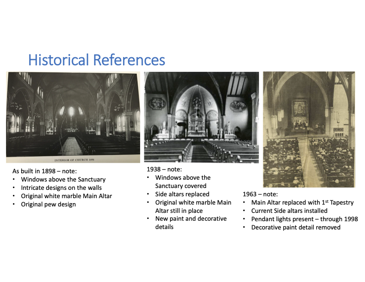Click the Historical References slide title

point(96,60)
